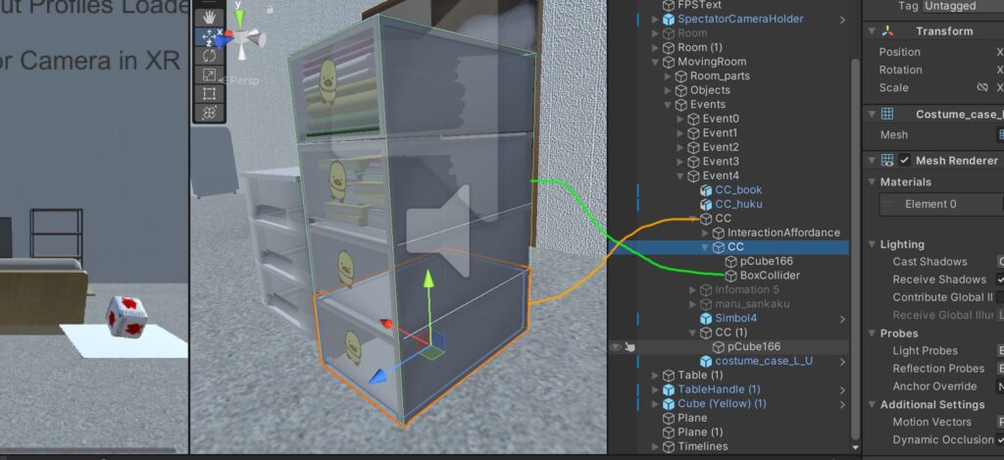Viewport: 1004px width, 460px height.
Task: Collapse the Event4 node arrow
Action: pyautogui.click(x=680, y=176)
